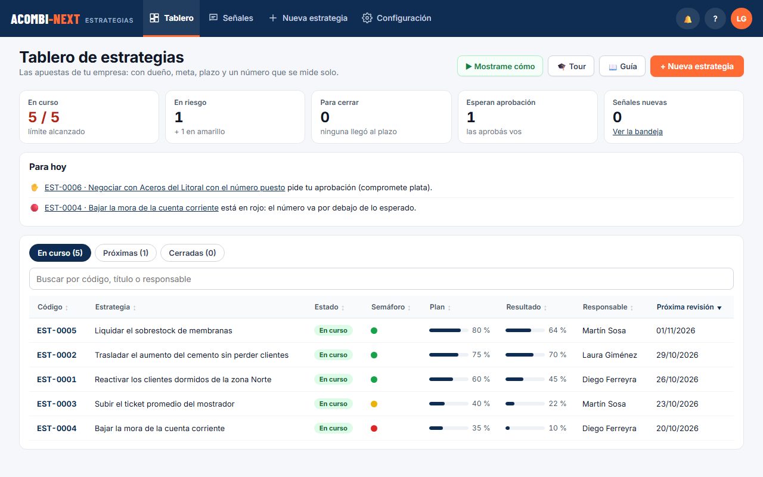
Task: Sort by the Estado column header
Action: coord(330,307)
